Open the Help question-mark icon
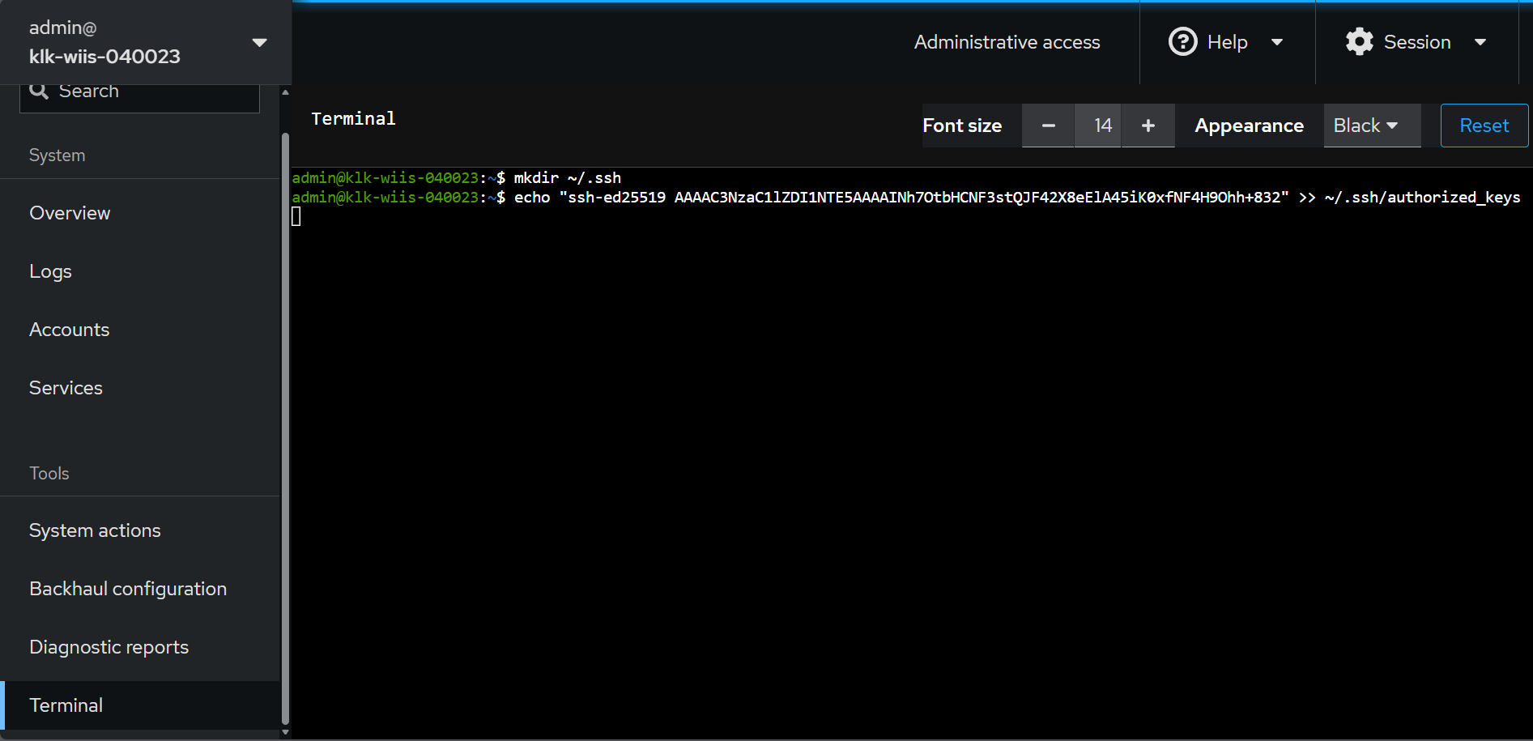Screen dimensions: 1533x741 [1183, 41]
